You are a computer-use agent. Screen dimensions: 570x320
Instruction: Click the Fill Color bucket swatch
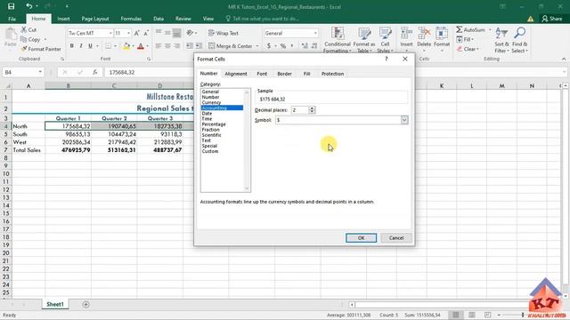pyautogui.click(x=126, y=46)
